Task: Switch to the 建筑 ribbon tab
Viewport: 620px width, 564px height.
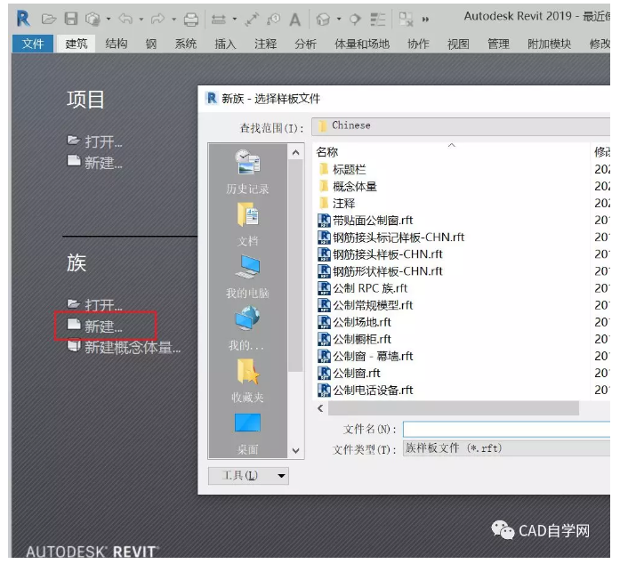Action: 76,44
